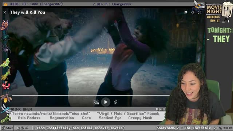
Task: Click the green praying mantis icon
Action: tap(6, 119)
